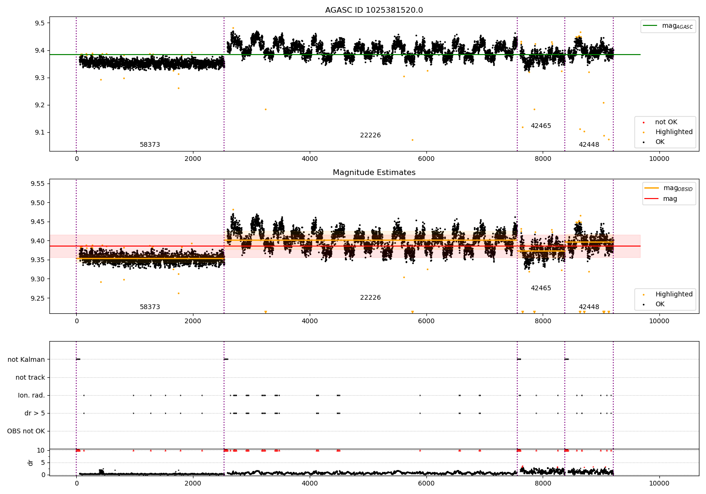
Task: Click y-tick 9.45 on middle plot
Action: (38, 222)
